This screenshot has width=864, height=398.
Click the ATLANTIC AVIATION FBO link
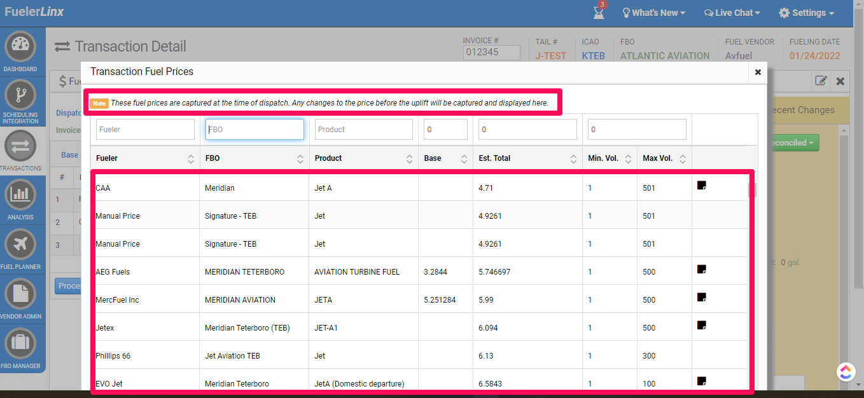point(665,56)
